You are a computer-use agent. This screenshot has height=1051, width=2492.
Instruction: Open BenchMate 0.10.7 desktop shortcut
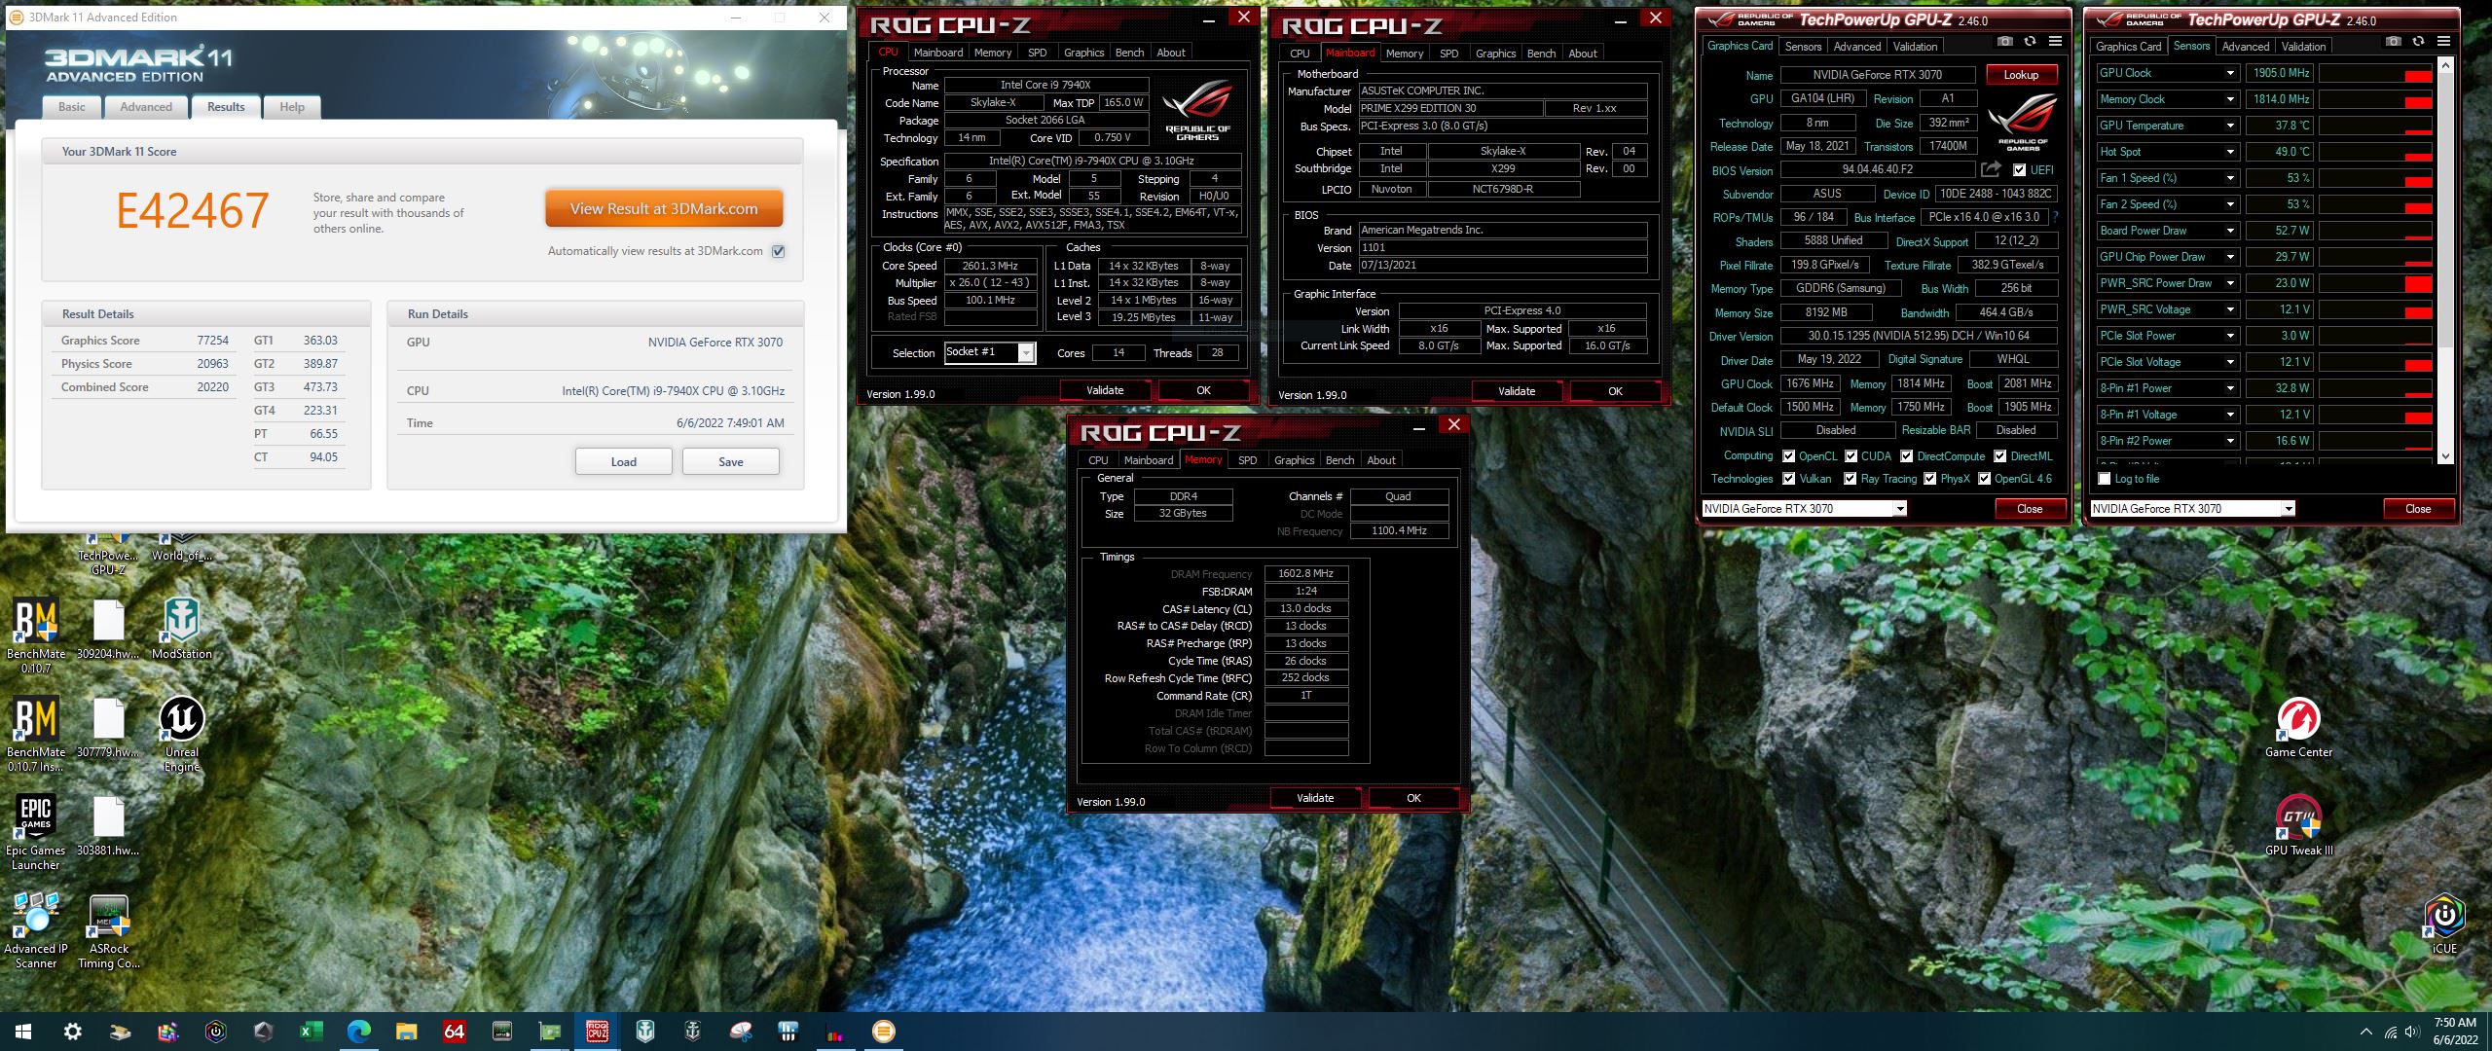click(x=36, y=634)
